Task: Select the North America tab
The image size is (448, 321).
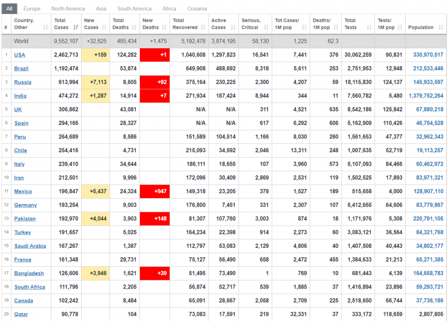Action: (x=68, y=8)
